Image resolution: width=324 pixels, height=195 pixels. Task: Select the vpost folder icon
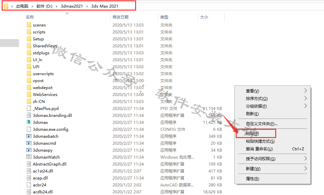click(29, 80)
